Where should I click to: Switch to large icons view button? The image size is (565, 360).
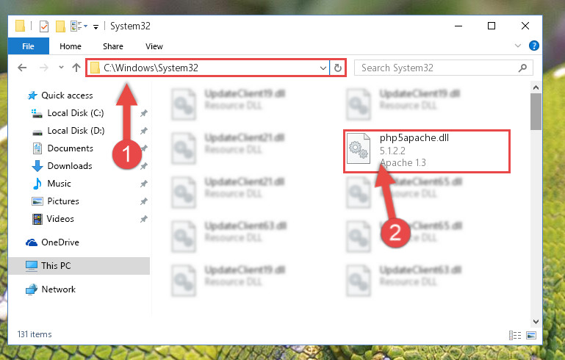coord(531,336)
